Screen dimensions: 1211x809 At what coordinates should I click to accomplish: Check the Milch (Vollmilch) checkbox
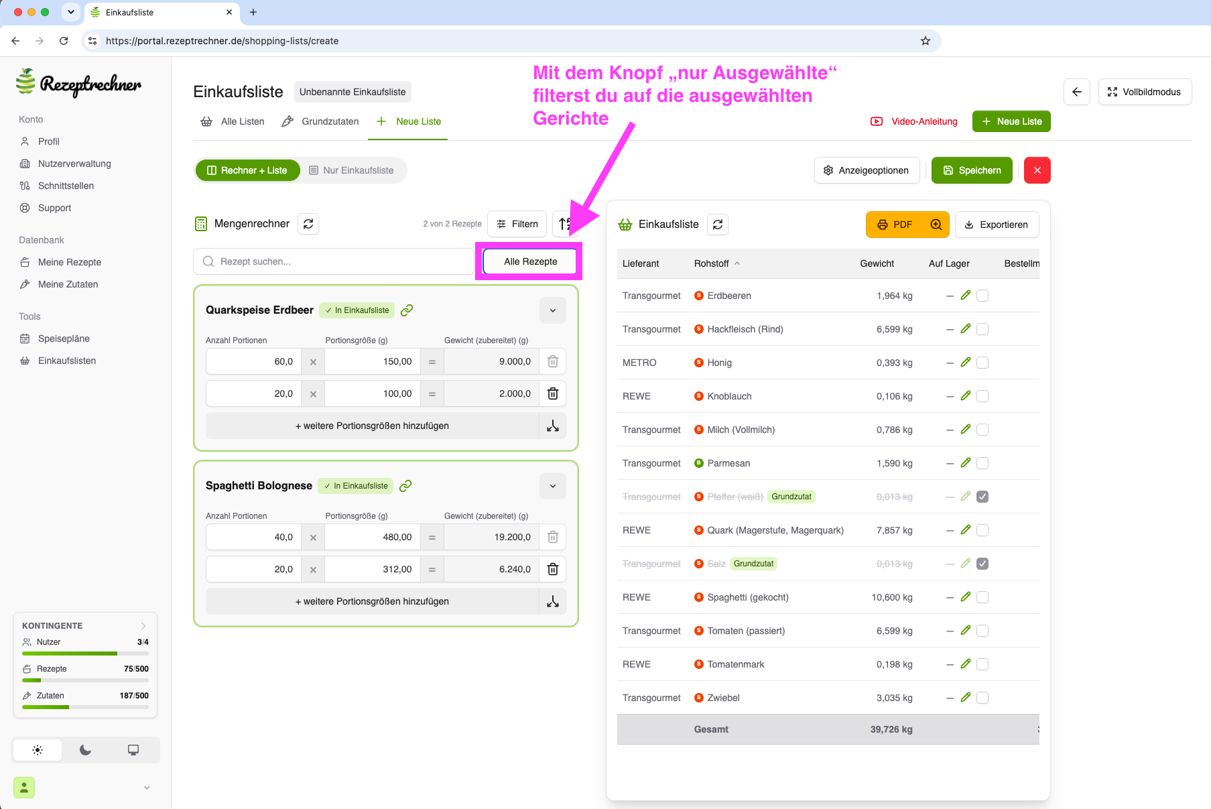click(982, 430)
